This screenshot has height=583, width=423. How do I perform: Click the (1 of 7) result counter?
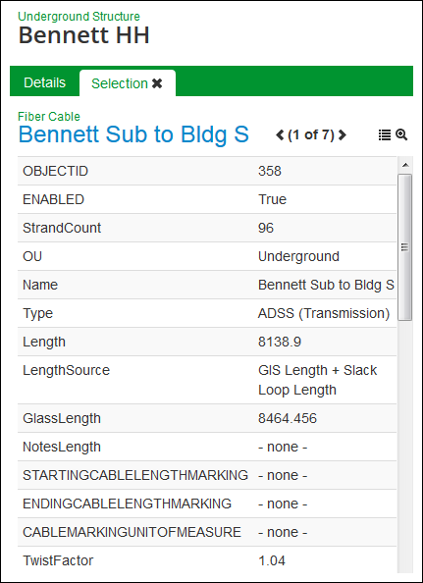311,134
